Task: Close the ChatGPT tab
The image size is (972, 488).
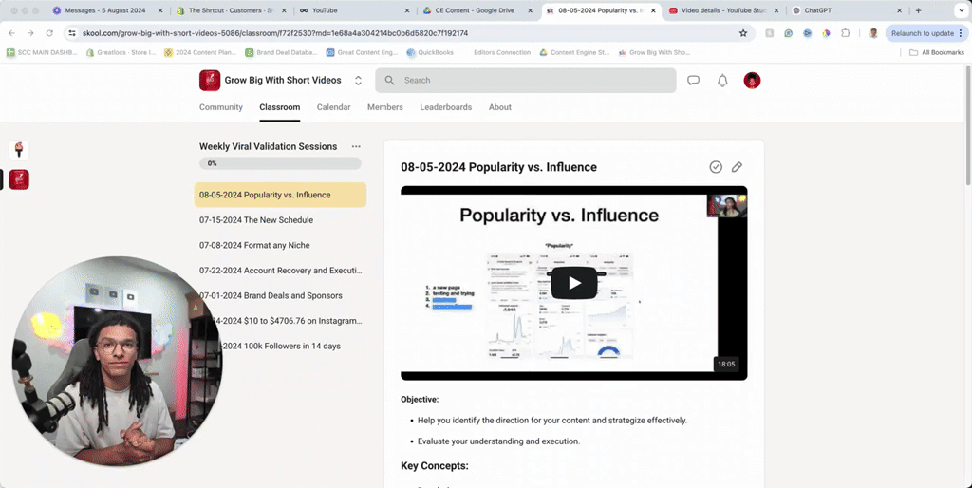Action: (900, 10)
